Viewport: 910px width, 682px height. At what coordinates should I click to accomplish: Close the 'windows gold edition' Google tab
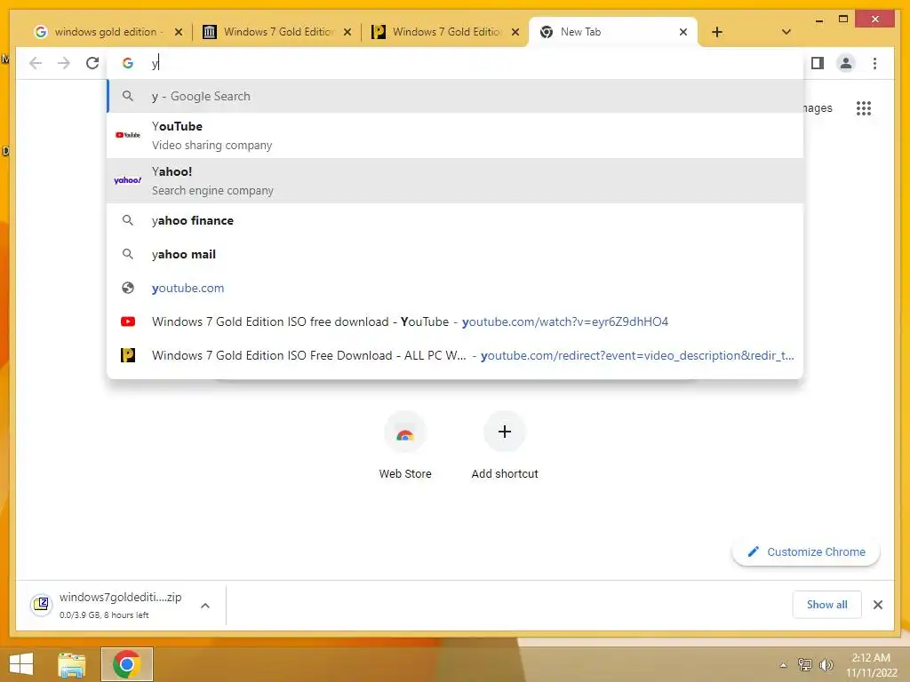179,33
